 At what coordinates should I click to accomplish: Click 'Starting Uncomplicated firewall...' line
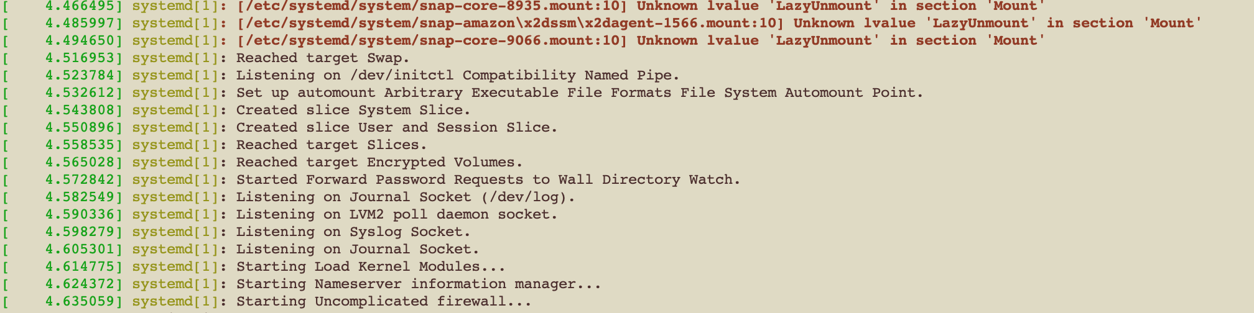click(384, 302)
